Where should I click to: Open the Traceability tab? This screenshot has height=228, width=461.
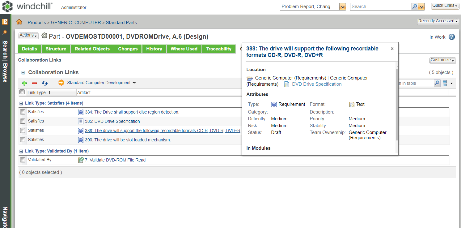pos(219,49)
